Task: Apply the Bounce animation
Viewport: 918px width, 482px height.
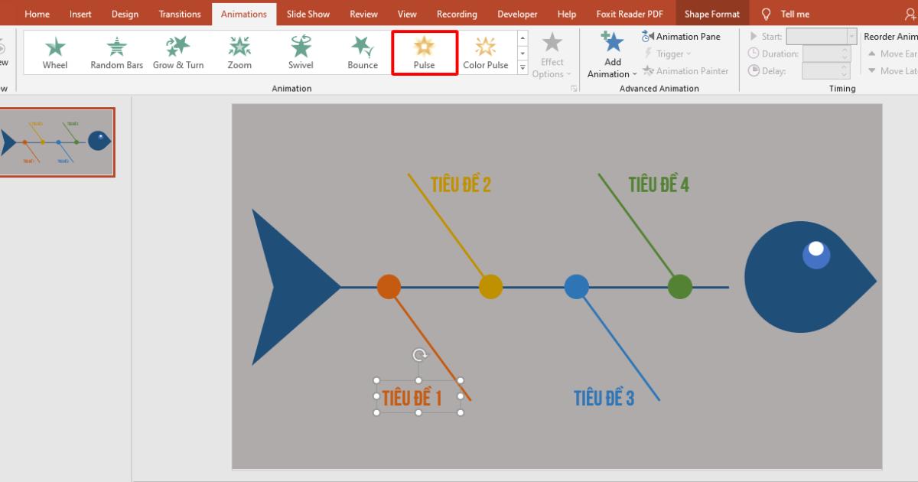Action: 362,51
